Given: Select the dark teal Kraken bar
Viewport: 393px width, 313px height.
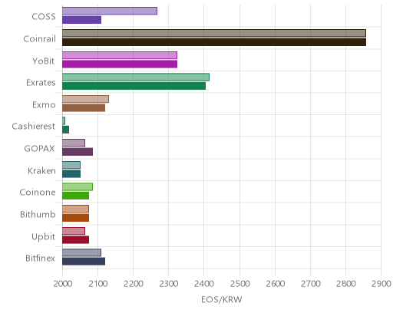Looking at the screenshot, I should click(x=71, y=174).
